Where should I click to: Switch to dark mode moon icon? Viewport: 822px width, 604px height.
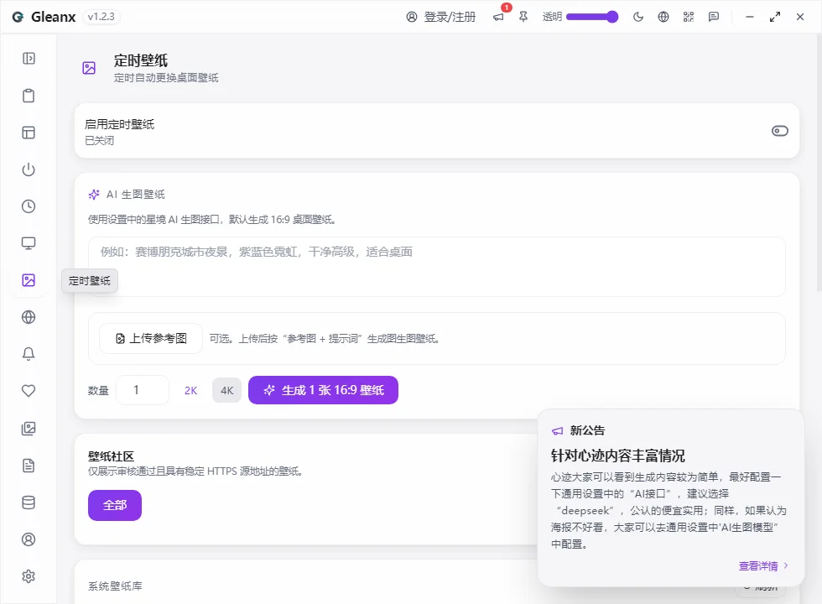[638, 17]
